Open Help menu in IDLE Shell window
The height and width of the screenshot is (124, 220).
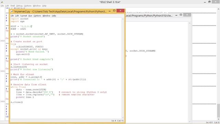(x=44, y=6)
